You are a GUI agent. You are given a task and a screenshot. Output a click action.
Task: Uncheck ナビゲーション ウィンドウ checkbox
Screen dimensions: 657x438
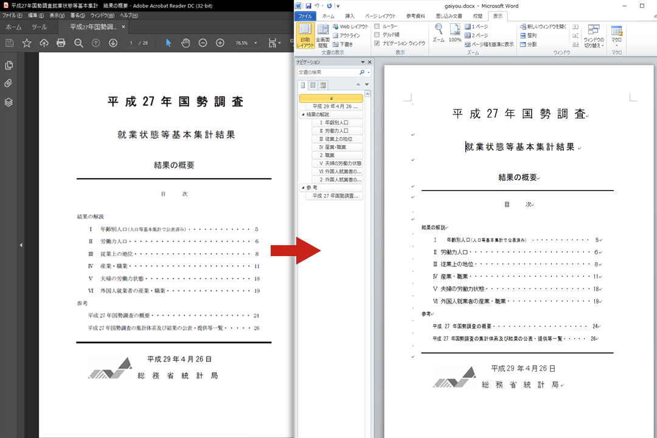(x=377, y=43)
